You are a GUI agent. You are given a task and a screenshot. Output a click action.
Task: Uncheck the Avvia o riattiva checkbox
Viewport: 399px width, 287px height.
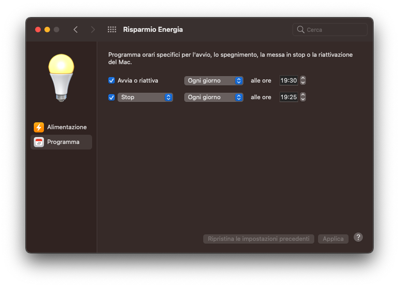112,80
